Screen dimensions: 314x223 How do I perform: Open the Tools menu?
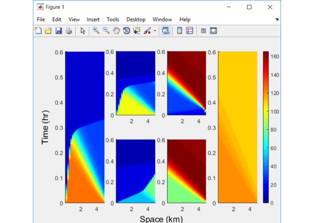point(113,19)
